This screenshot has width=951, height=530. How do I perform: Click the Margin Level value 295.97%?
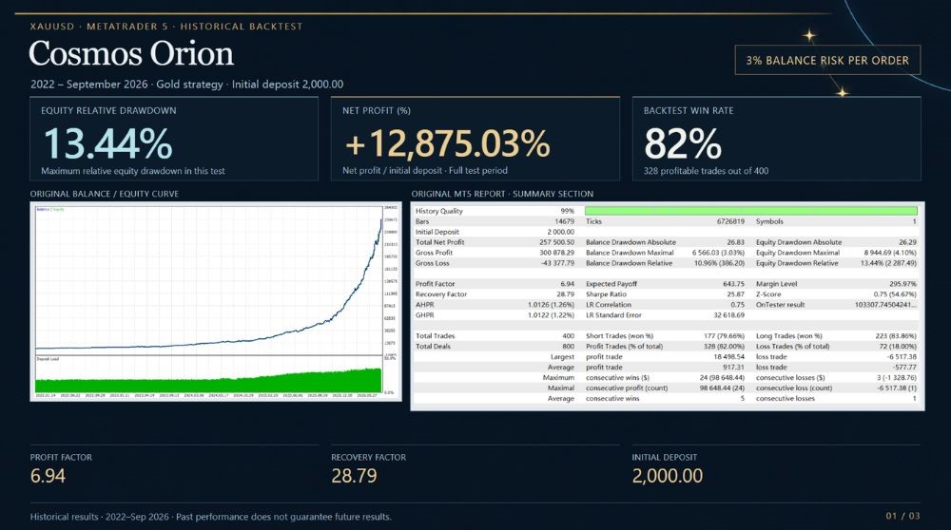[902, 283]
